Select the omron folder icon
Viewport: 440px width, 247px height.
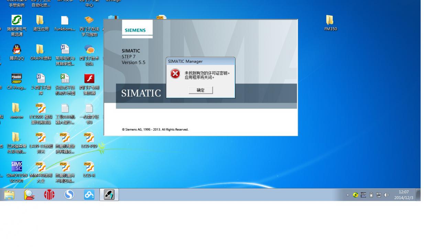pyautogui.click(x=16, y=111)
